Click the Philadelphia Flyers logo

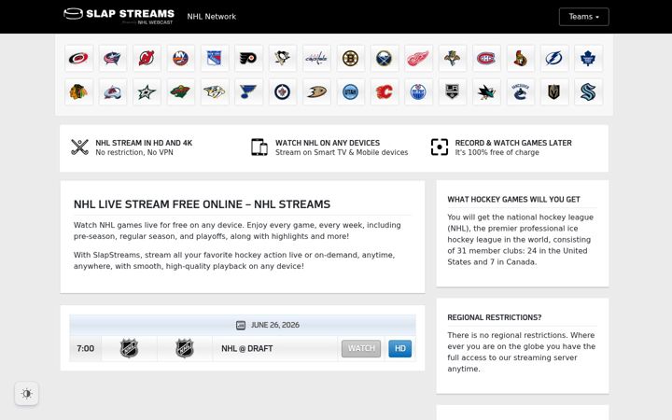tap(248, 58)
